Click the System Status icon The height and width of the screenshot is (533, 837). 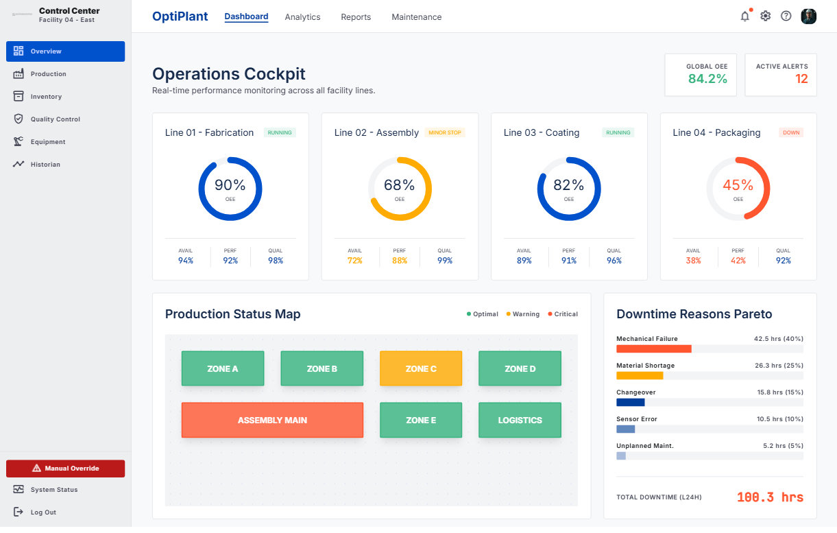click(19, 489)
